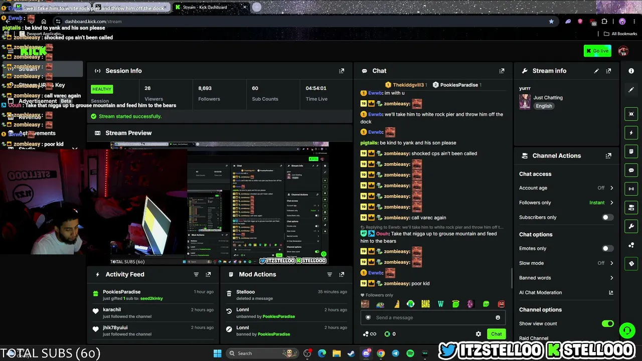Open Steam from the taskbar
Image resolution: width=642 pixels, height=361 pixels.
click(351, 353)
